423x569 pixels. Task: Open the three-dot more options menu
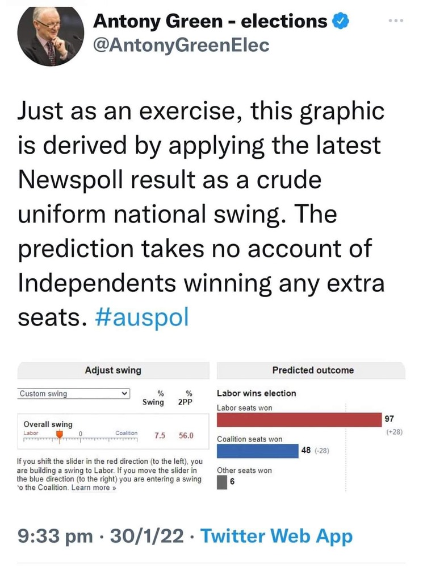[x=395, y=22]
